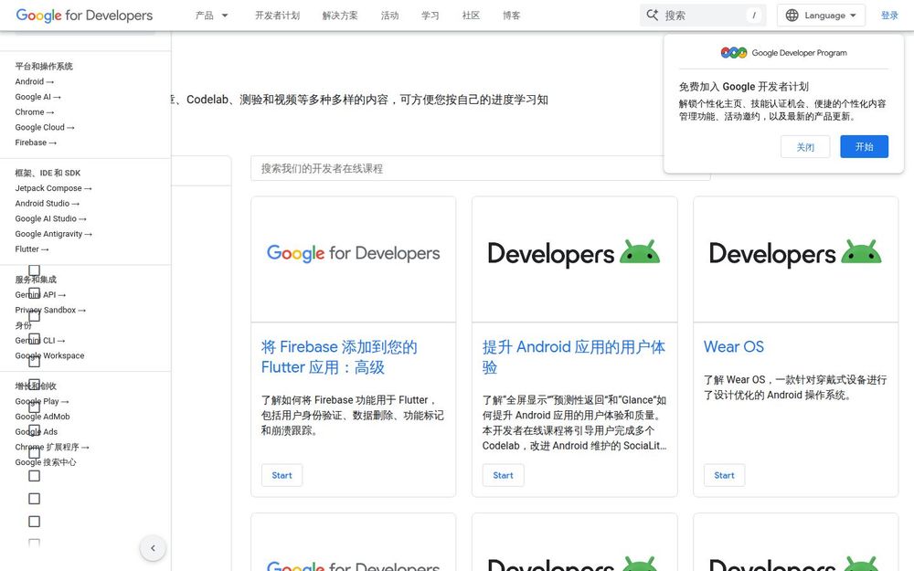Open the Language dropdown
The height and width of the screenshot is (571, 914).
pyautogui.click(x=821, y=16)
